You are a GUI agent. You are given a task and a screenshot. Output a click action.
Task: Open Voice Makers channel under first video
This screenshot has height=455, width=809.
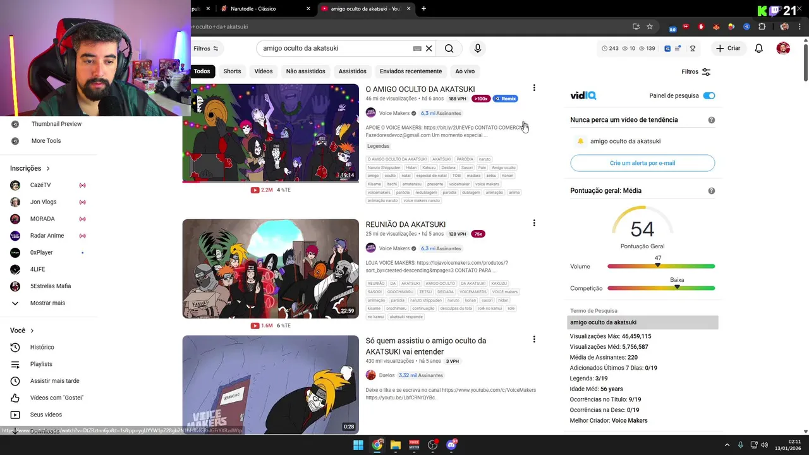(394, 113)
